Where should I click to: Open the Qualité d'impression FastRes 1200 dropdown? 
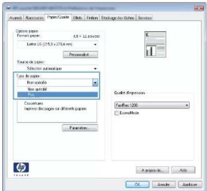152,105
